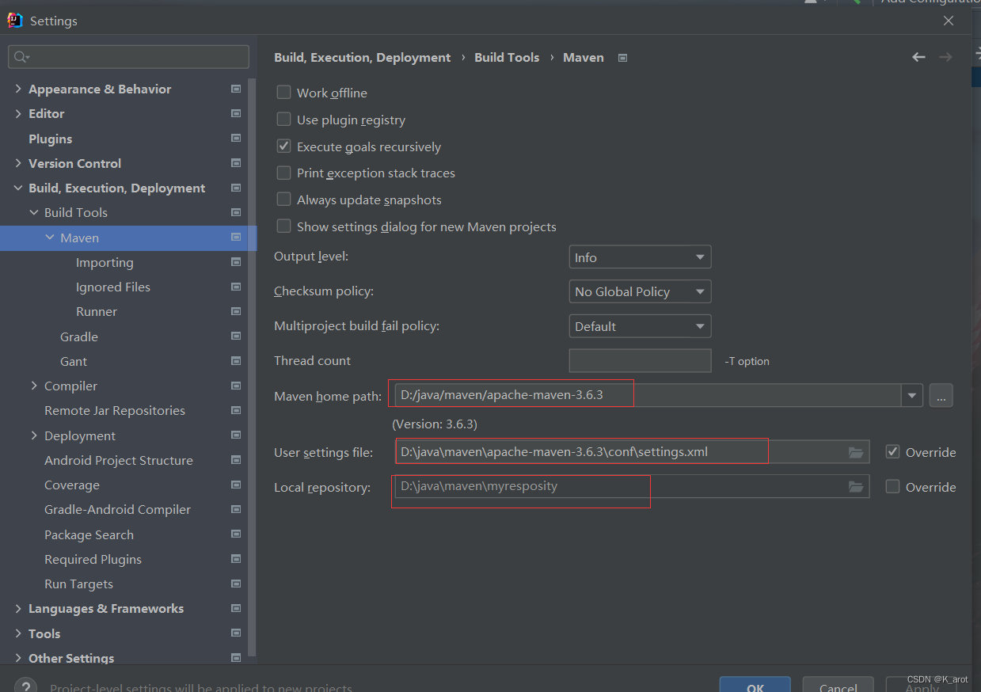Click project-level icon beside Runner
981x692 pixels.
(236, 311)
